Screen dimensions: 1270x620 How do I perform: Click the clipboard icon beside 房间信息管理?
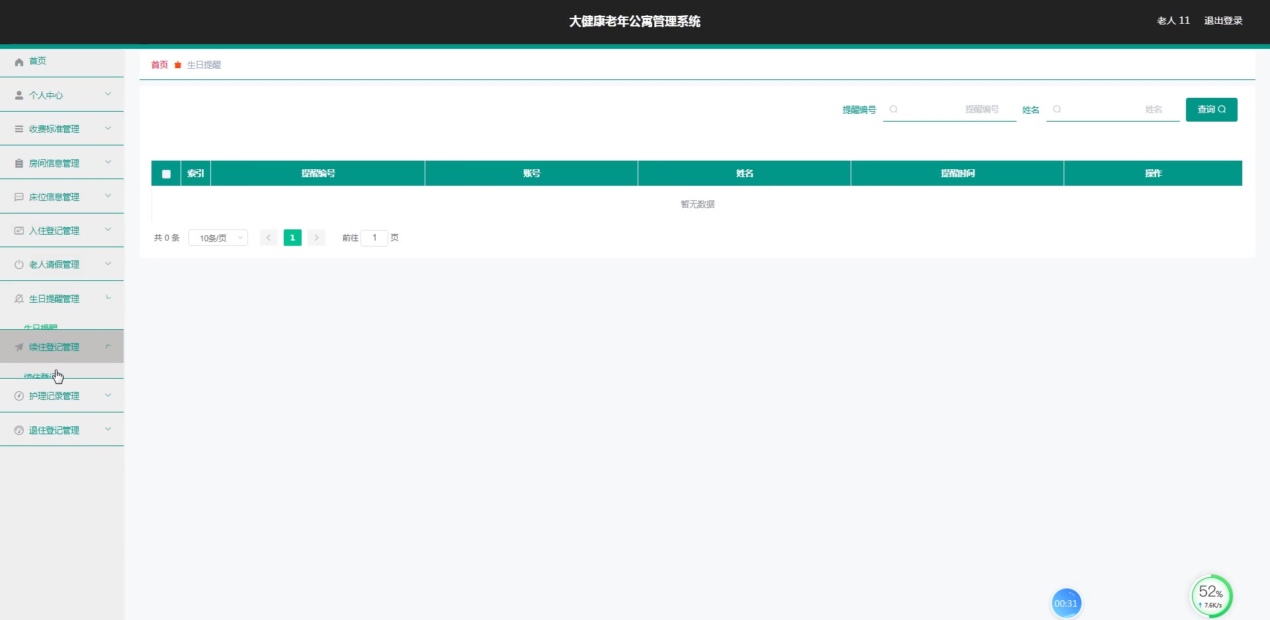tap(19, 163)
